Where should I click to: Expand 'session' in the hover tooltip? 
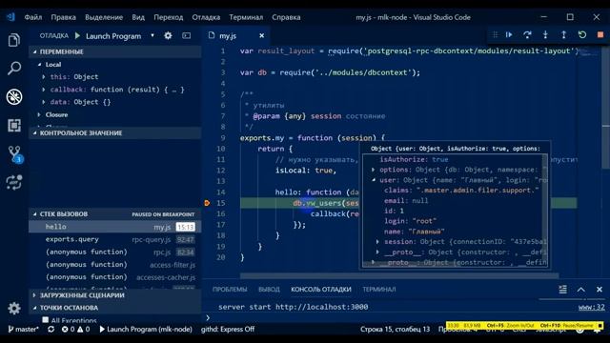point(377,241)
